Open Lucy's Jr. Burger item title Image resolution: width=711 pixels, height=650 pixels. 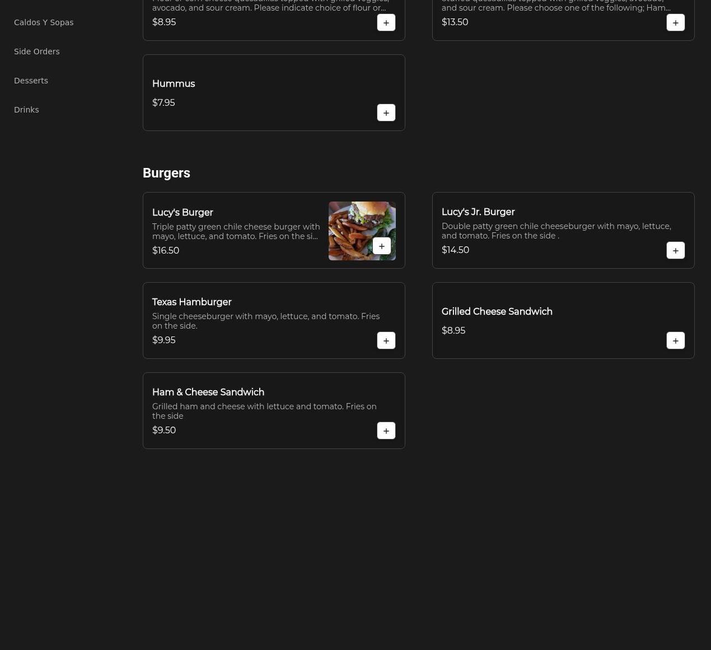click(478, 212)
